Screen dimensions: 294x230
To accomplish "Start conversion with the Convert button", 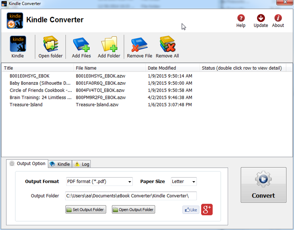I will [x=263, y=185].
